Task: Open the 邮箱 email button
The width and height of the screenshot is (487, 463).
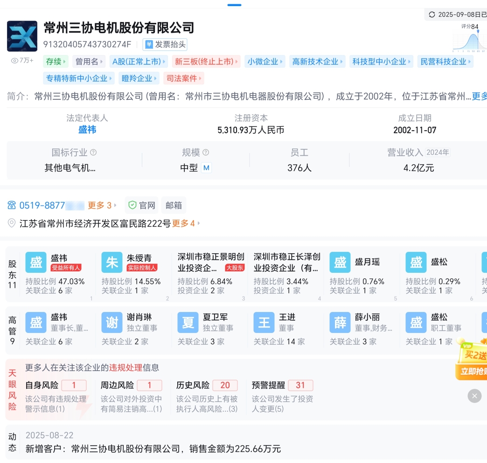Action: [174, 205]
